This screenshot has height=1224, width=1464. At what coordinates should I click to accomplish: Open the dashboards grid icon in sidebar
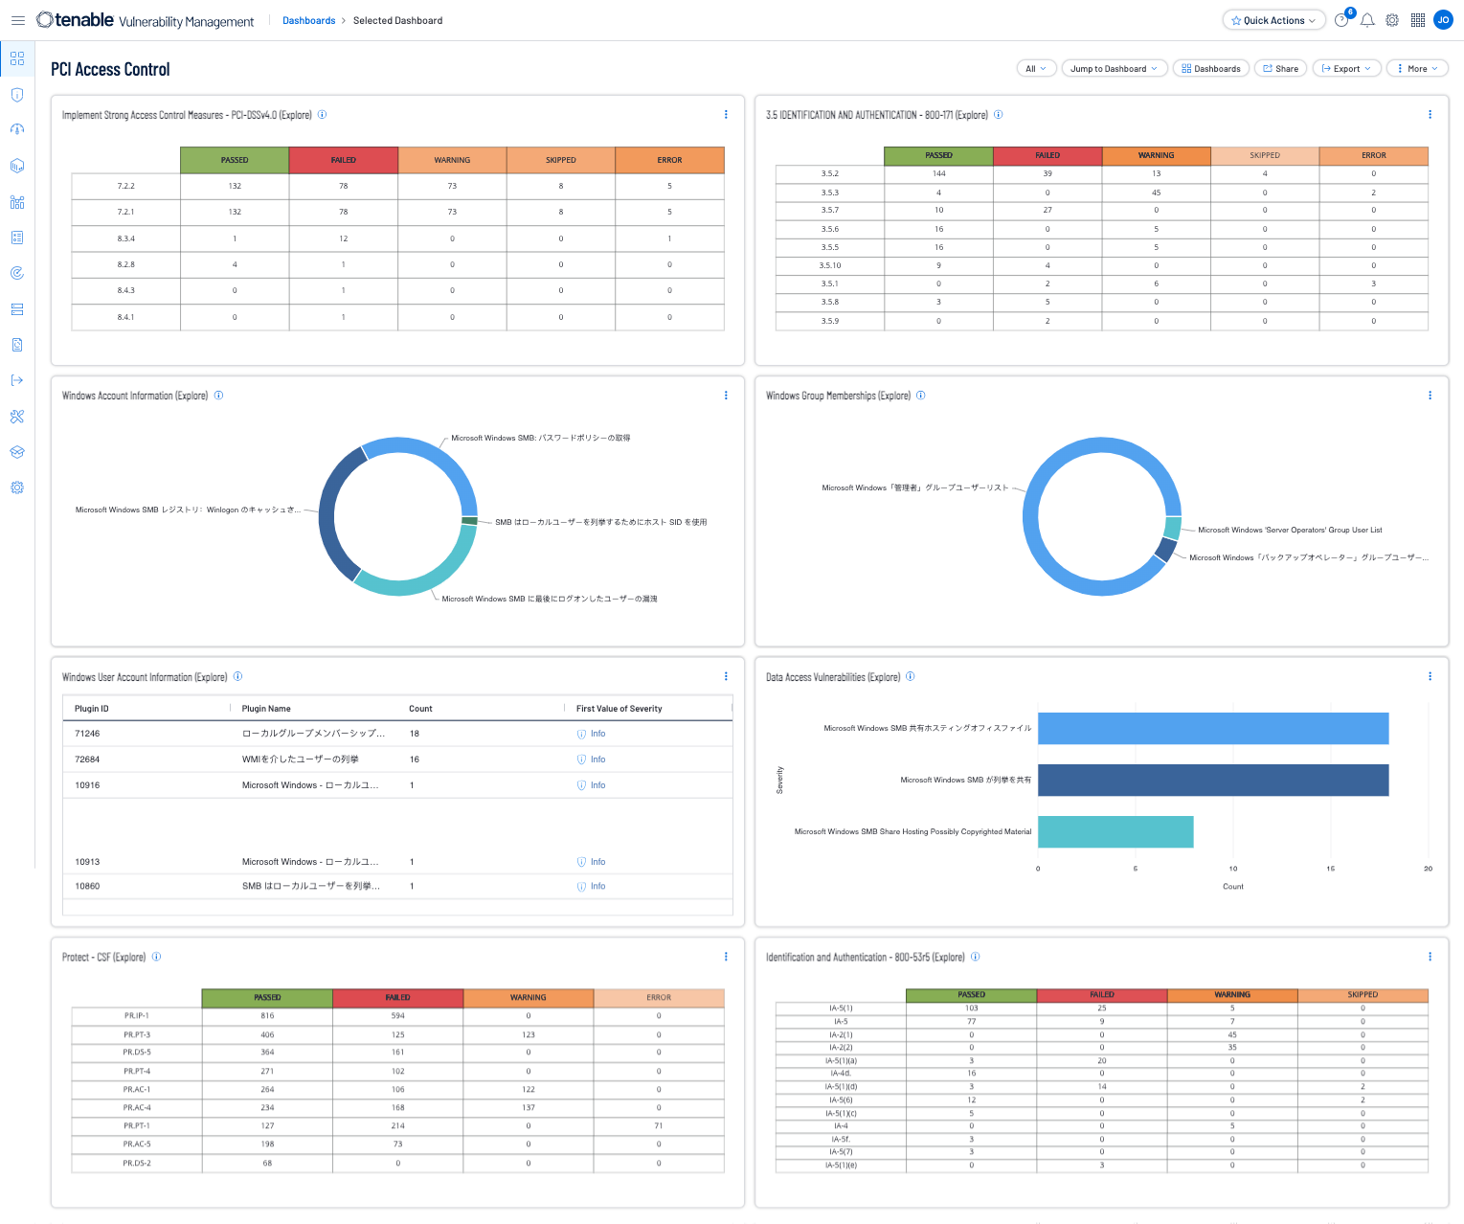(17, 58)
